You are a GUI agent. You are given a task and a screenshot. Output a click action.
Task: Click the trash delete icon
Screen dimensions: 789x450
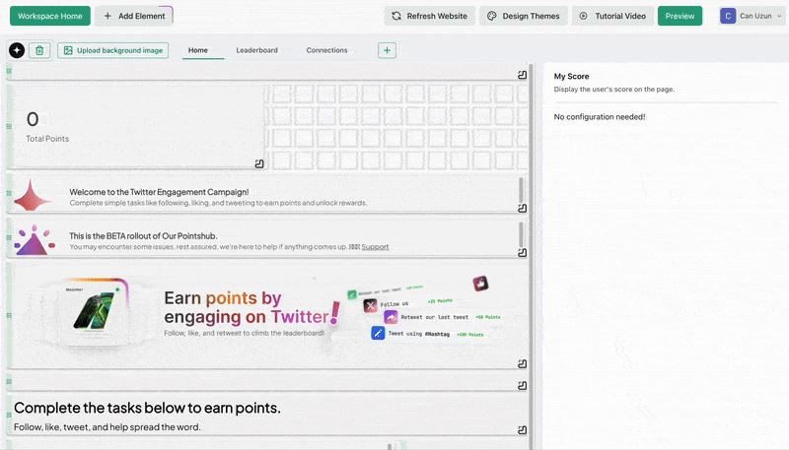click(39, 50)
